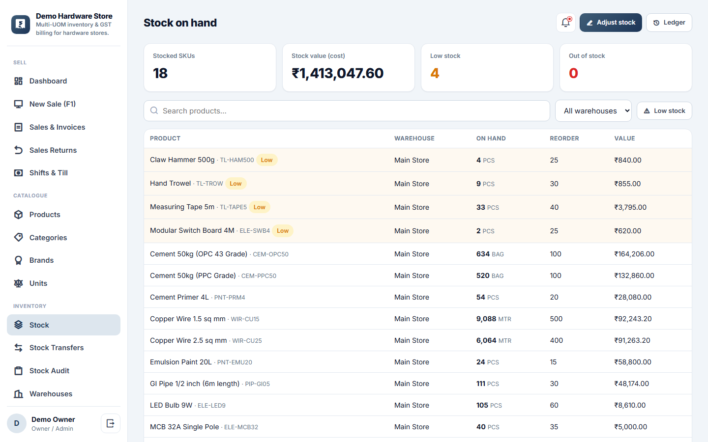Click the PRODUCT column header

tap(165, 138)
